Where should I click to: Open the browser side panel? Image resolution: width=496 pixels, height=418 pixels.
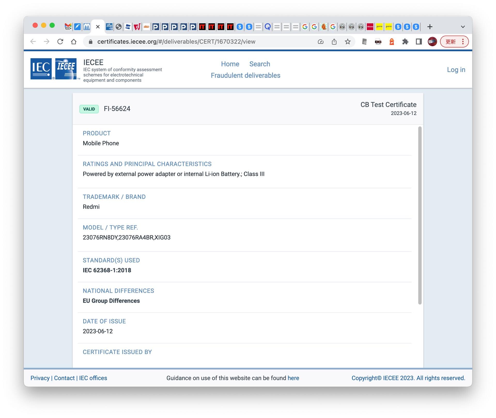pos(419,42)
